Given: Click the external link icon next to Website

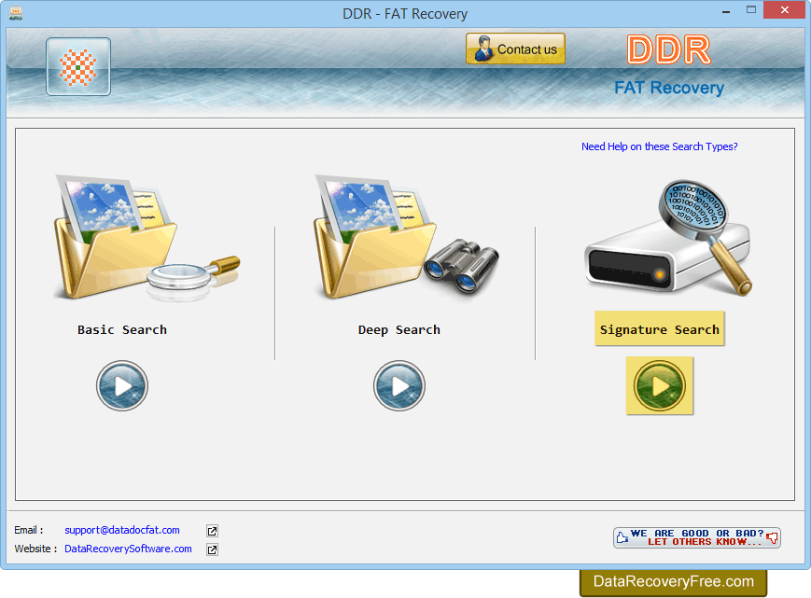Looking at the screenshot, I should 212,549.
